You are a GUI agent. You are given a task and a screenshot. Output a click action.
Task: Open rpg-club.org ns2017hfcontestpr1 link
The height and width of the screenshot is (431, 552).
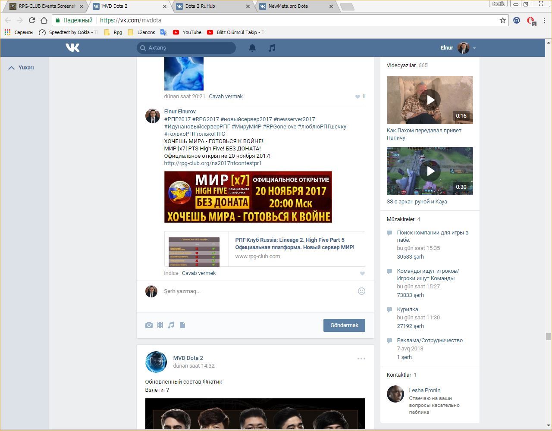(x=213, y=163)
